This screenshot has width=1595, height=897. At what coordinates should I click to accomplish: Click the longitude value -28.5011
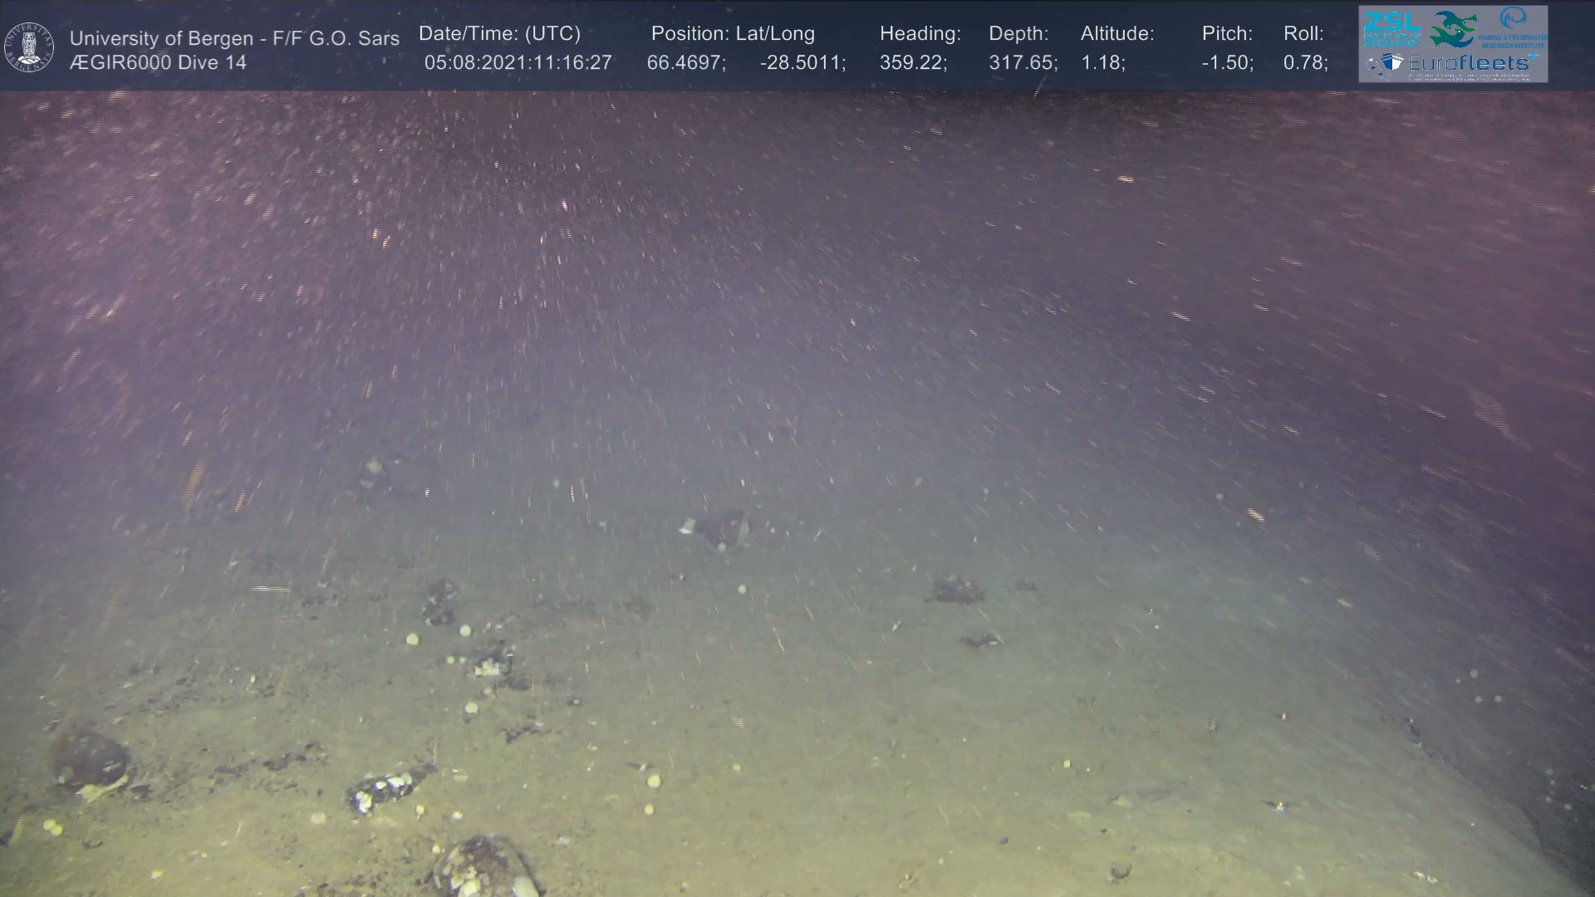pos(802,62)
